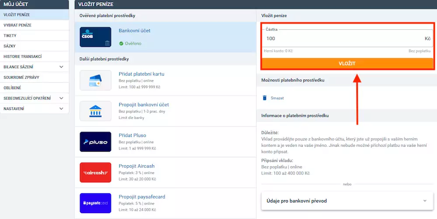Click the 'Herní konto: 0 Kč' text

point(278,51)
